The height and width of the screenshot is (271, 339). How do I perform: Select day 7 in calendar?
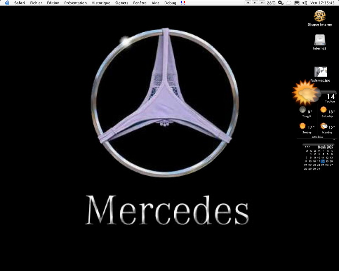306,158
